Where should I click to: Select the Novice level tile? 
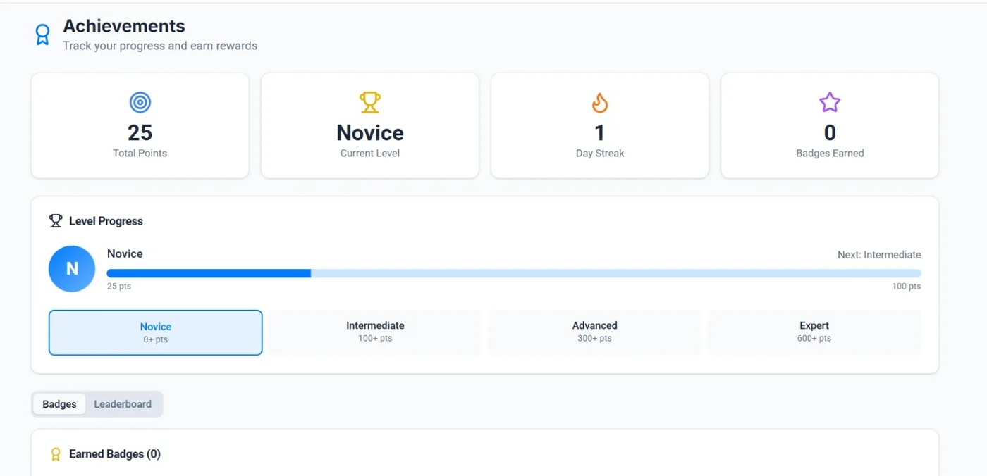click(x=156, y=332)
